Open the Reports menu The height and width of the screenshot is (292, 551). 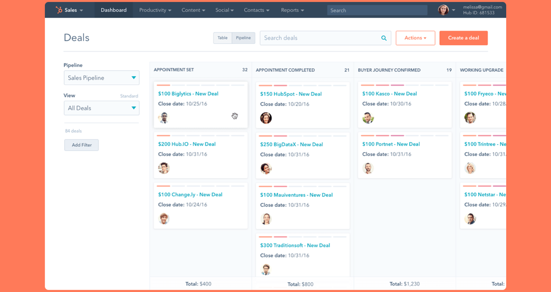tap(292, 10)
